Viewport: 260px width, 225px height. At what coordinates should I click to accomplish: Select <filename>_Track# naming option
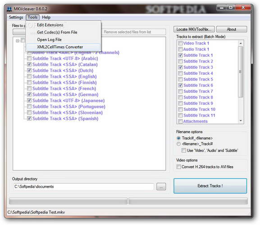178,144
